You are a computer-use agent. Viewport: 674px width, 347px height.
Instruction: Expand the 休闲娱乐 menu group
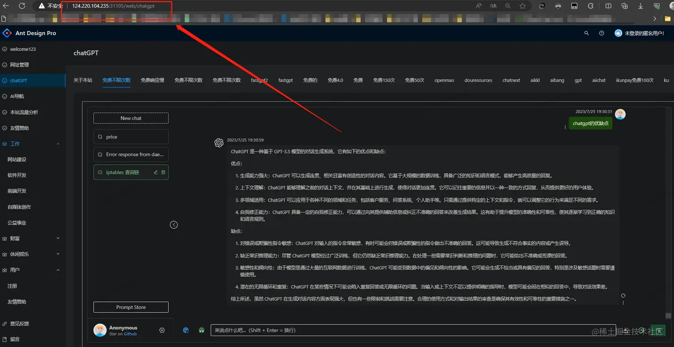(58, 254)
